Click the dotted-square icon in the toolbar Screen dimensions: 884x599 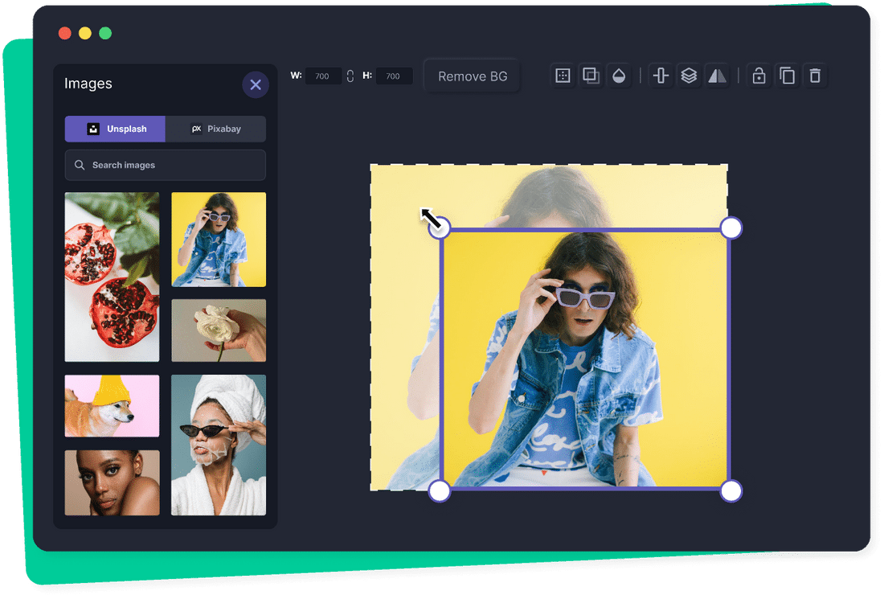563,76
